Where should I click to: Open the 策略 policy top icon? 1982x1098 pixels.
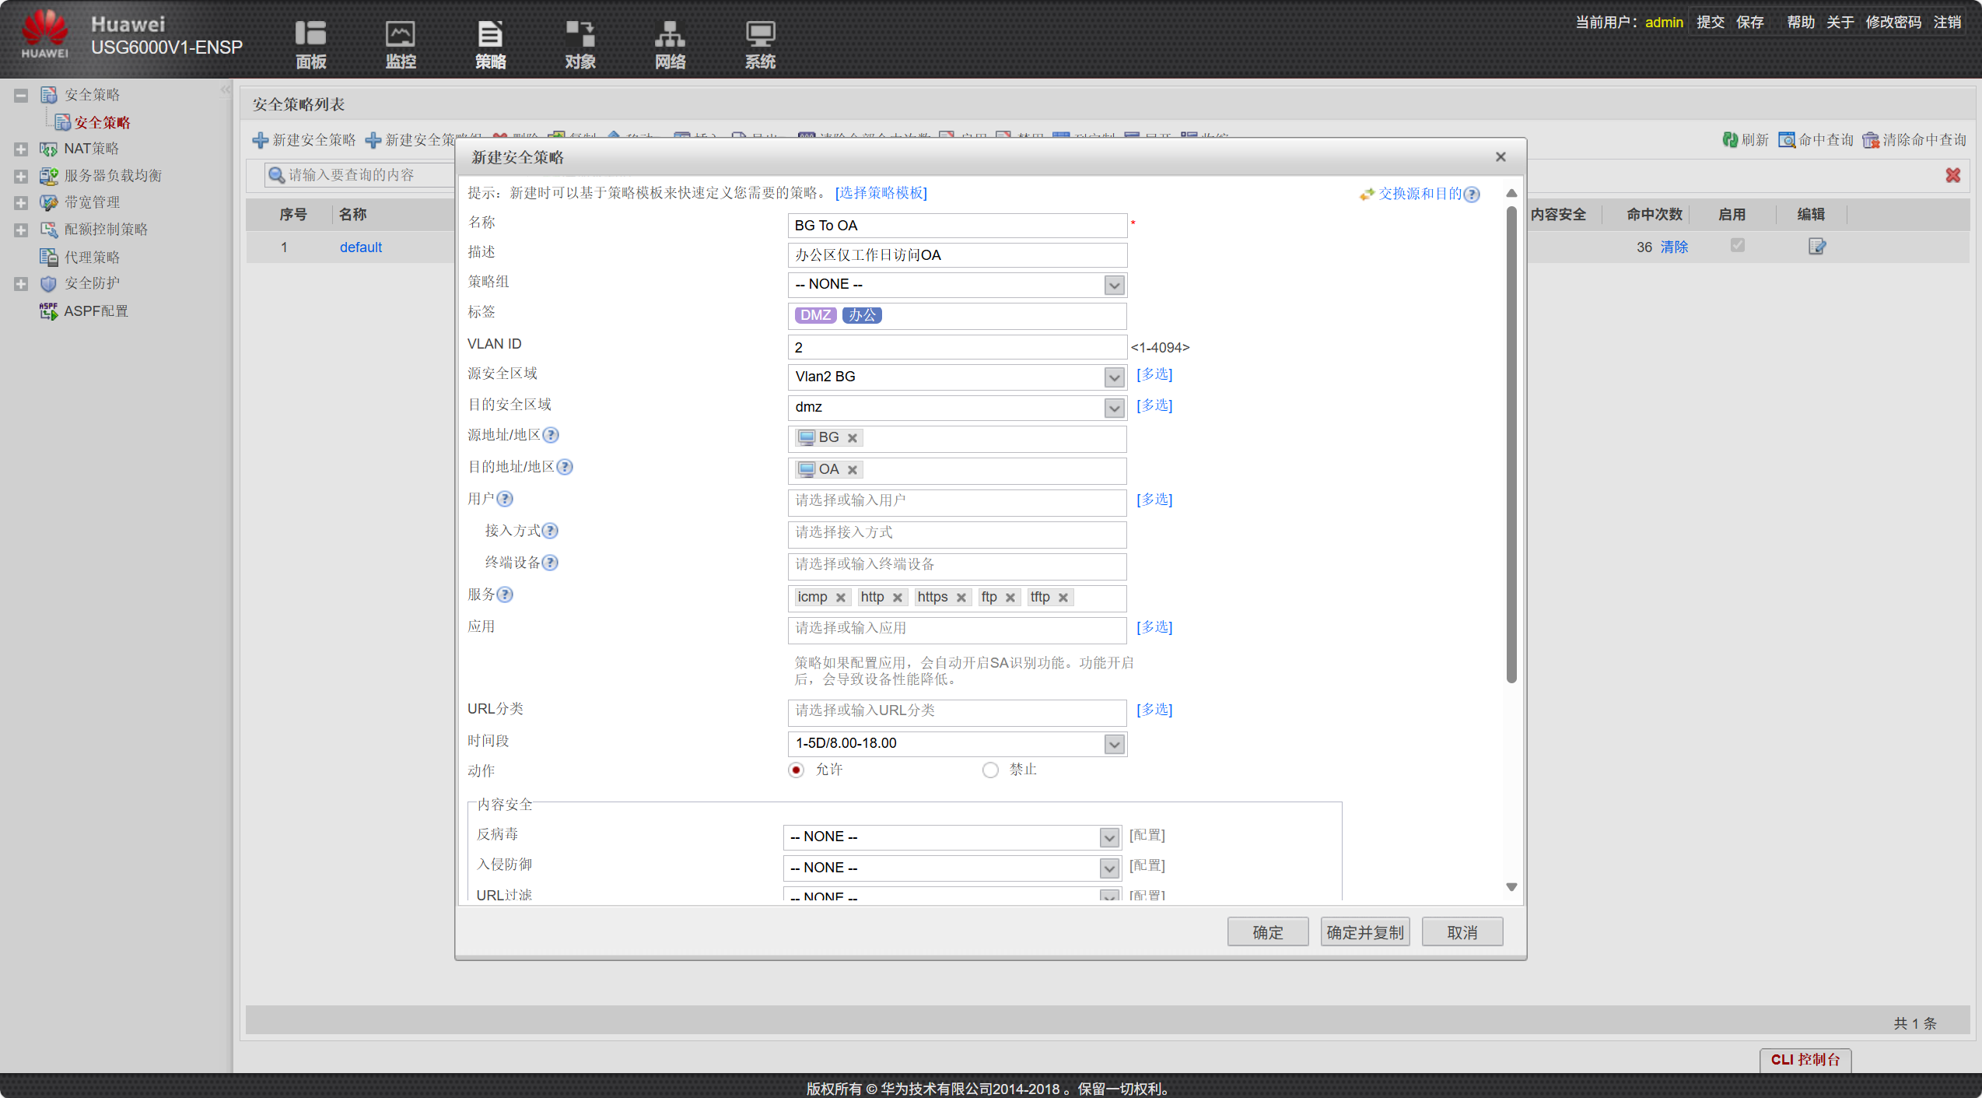click(490, 44)
